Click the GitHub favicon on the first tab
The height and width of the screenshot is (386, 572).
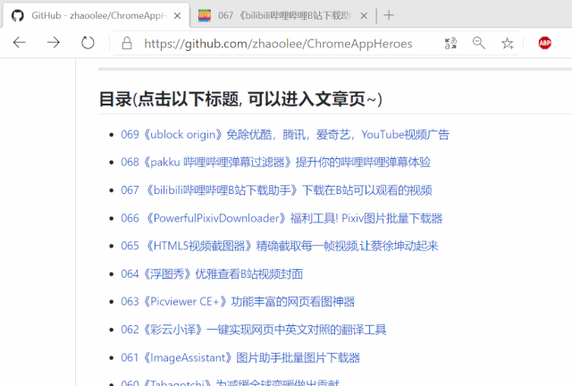click(18, 16)
